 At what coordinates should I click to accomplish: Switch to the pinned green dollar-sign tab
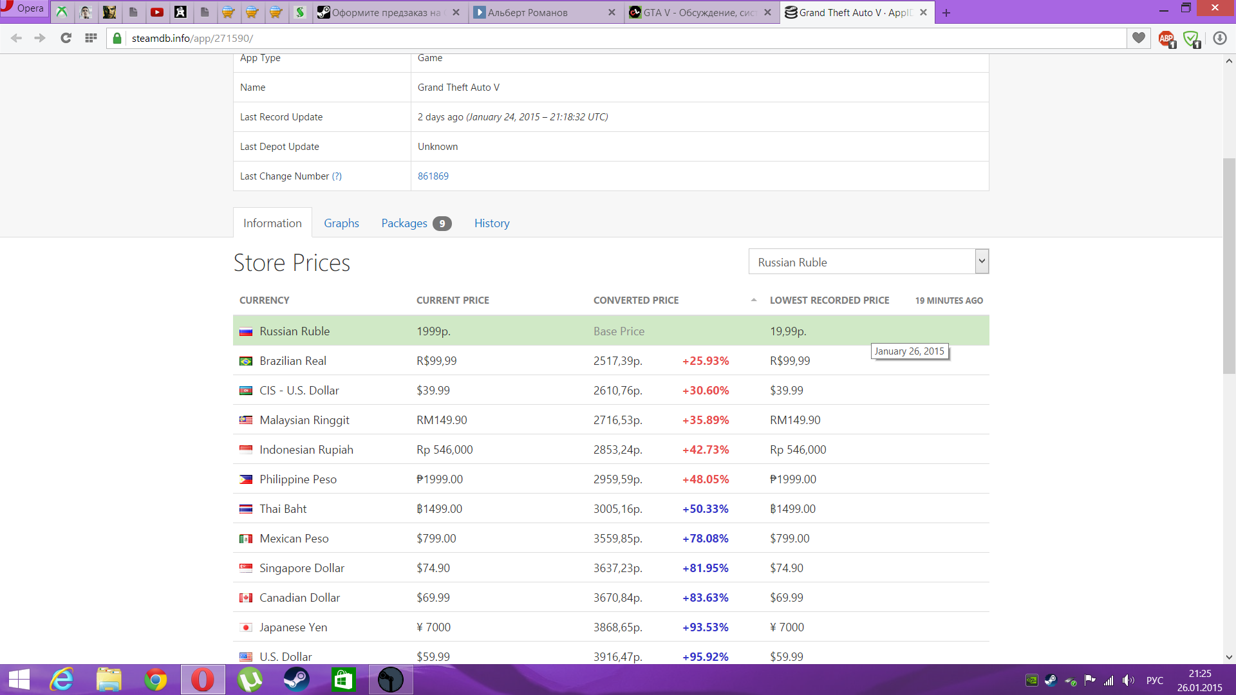(300, 12)
